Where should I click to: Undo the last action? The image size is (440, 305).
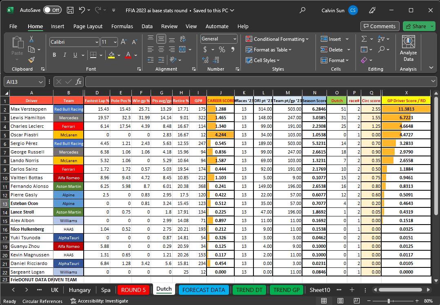click(x=82, y=10)
